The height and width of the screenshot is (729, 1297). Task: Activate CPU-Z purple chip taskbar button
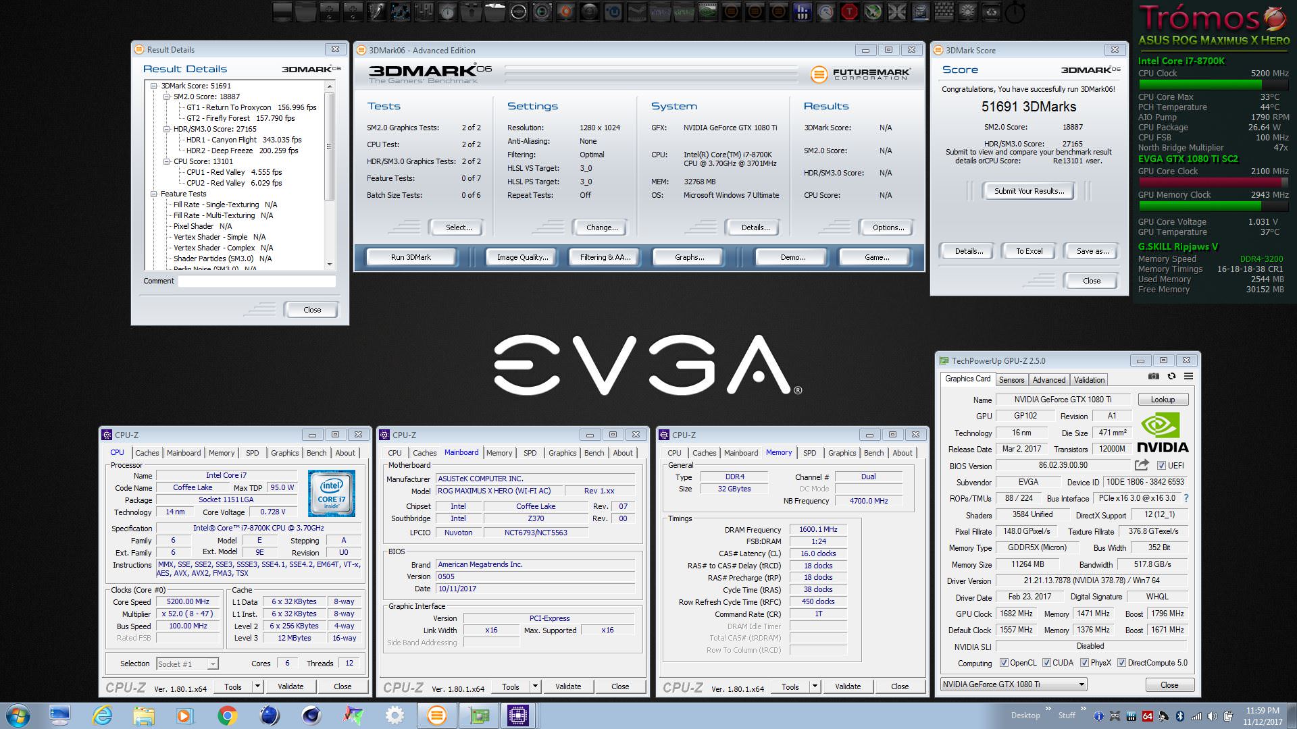(518, 715)
